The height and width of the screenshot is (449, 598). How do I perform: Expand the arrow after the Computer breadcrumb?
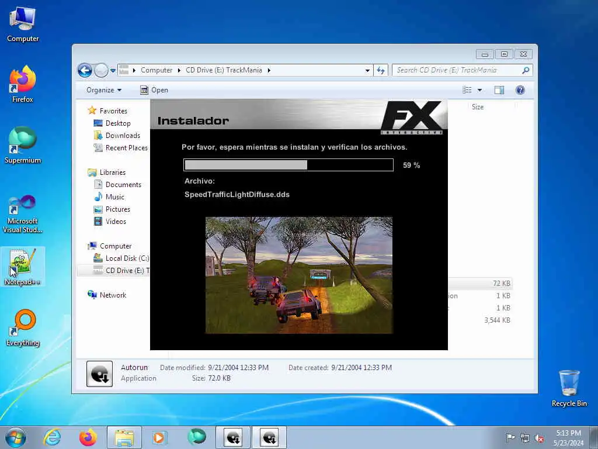pos(179,70)
